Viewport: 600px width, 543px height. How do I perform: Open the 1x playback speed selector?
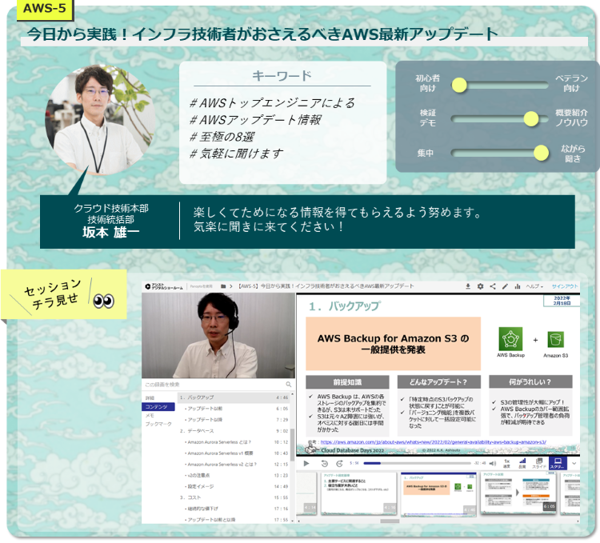coord(506,463)
